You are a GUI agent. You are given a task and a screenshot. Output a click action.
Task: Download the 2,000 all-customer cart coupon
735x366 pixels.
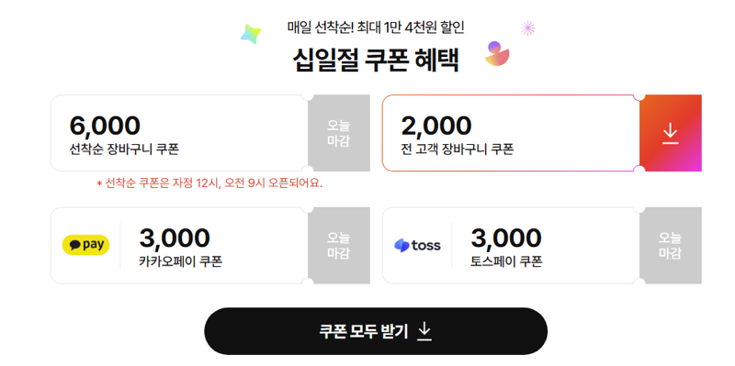[x=671, y=133]
